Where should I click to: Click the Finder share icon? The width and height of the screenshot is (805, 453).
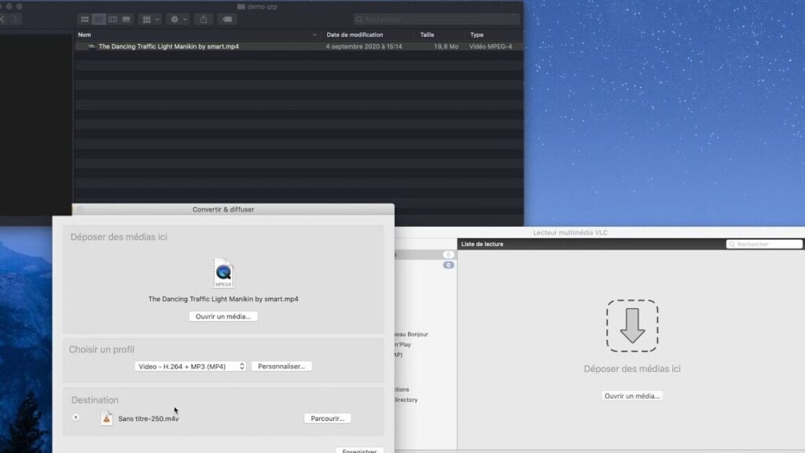click(x=204, y=20)
